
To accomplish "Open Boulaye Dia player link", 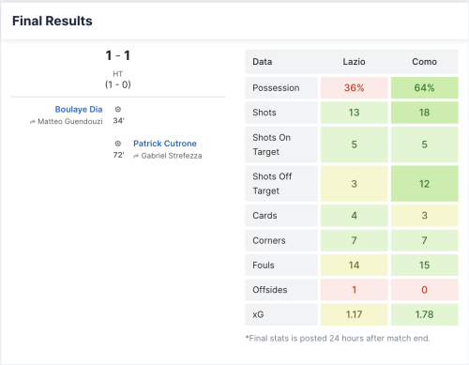I will pyautogui.click(x=79, y=109).
